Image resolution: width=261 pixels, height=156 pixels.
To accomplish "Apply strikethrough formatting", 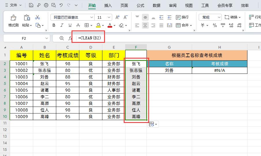I will 78,25.
